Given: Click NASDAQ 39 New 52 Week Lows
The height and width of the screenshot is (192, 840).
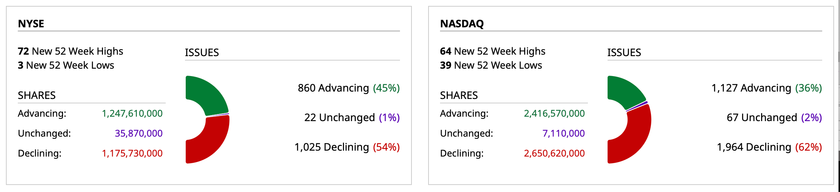Looking at the screenshot, I should 491,65.
